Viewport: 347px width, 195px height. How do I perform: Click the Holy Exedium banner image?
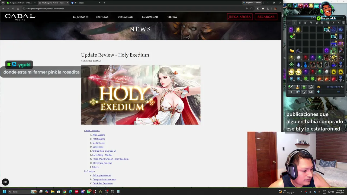[x=141, y=95]
